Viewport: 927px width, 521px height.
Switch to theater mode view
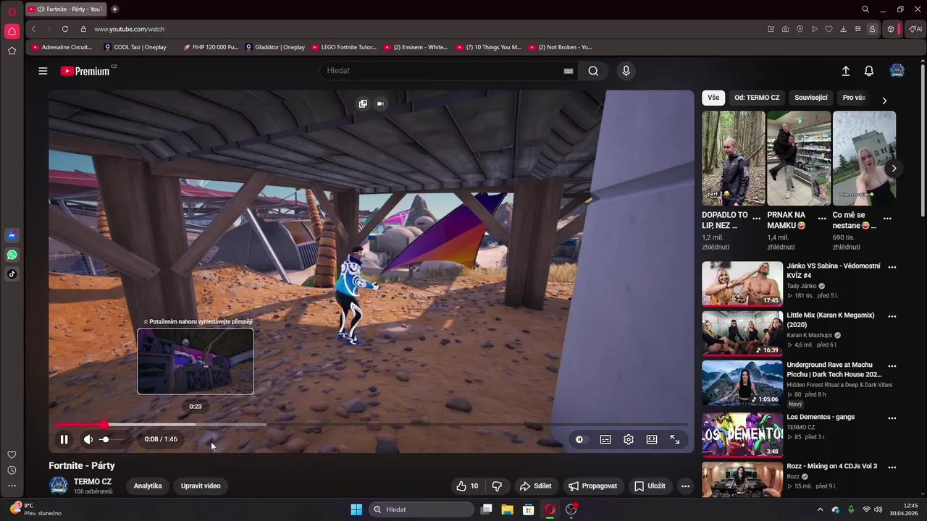(x=652, y=439)
